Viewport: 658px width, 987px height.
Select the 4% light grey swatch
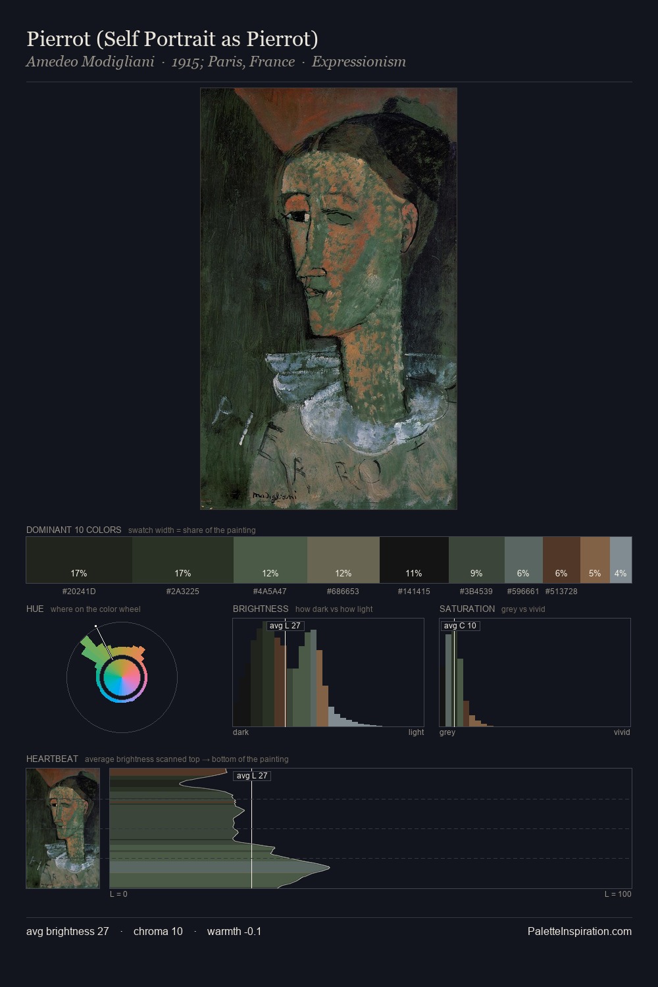620,560
